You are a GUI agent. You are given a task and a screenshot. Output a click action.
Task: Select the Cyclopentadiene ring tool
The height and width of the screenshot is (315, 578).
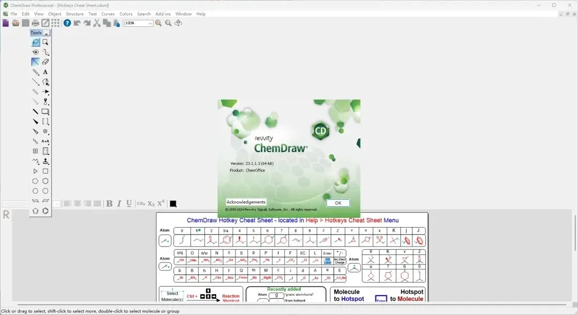tap(35, 211)
